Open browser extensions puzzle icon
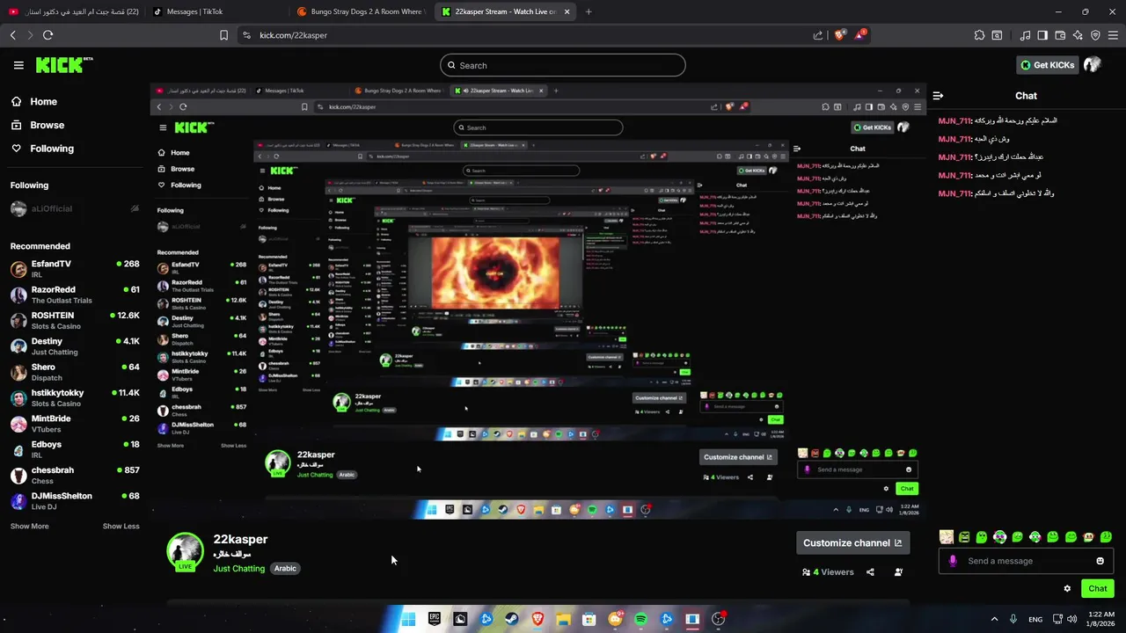This screenshot has width=1126, height=633. (979, 35)
